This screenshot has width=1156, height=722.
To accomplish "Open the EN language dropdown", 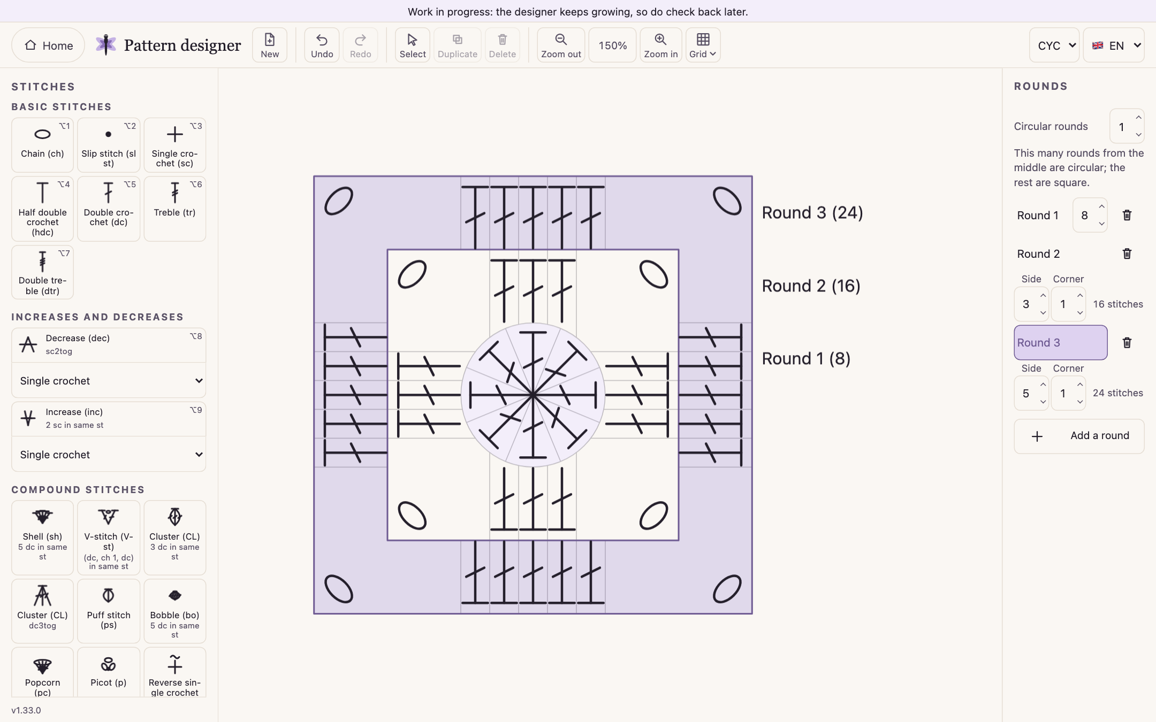I will (x=1114, y=45).
